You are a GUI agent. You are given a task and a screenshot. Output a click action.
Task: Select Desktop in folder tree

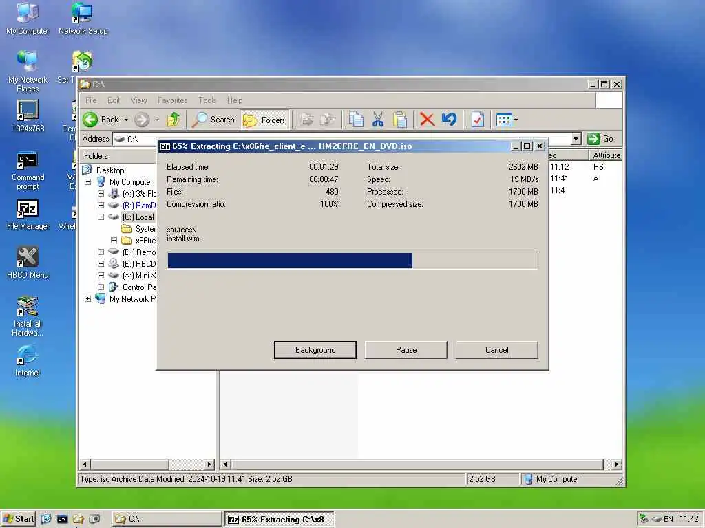[110, 170]
